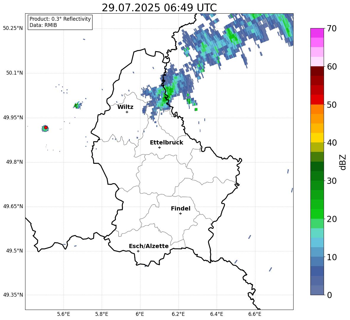Click the cross marker below Wiltz
Image resolution: width=350 pixels, height=320 pixels.
coord(127,112)
